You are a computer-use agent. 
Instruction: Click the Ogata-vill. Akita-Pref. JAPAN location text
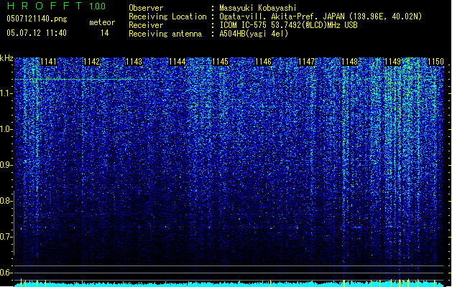point(320,17)
